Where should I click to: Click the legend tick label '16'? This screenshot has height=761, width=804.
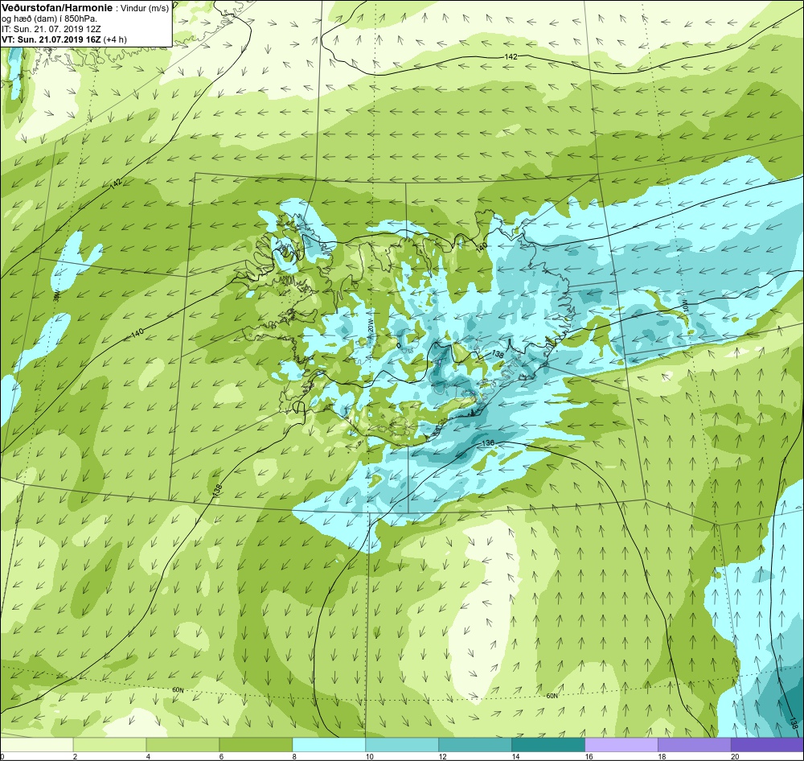589,756
